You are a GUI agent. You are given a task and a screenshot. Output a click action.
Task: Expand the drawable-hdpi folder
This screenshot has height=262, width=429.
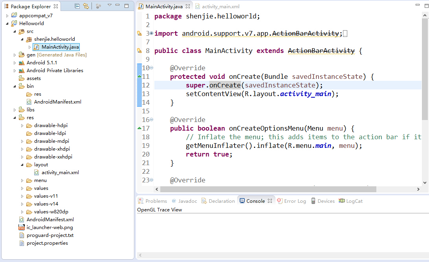pyautogui.click(x=22, y=126)
